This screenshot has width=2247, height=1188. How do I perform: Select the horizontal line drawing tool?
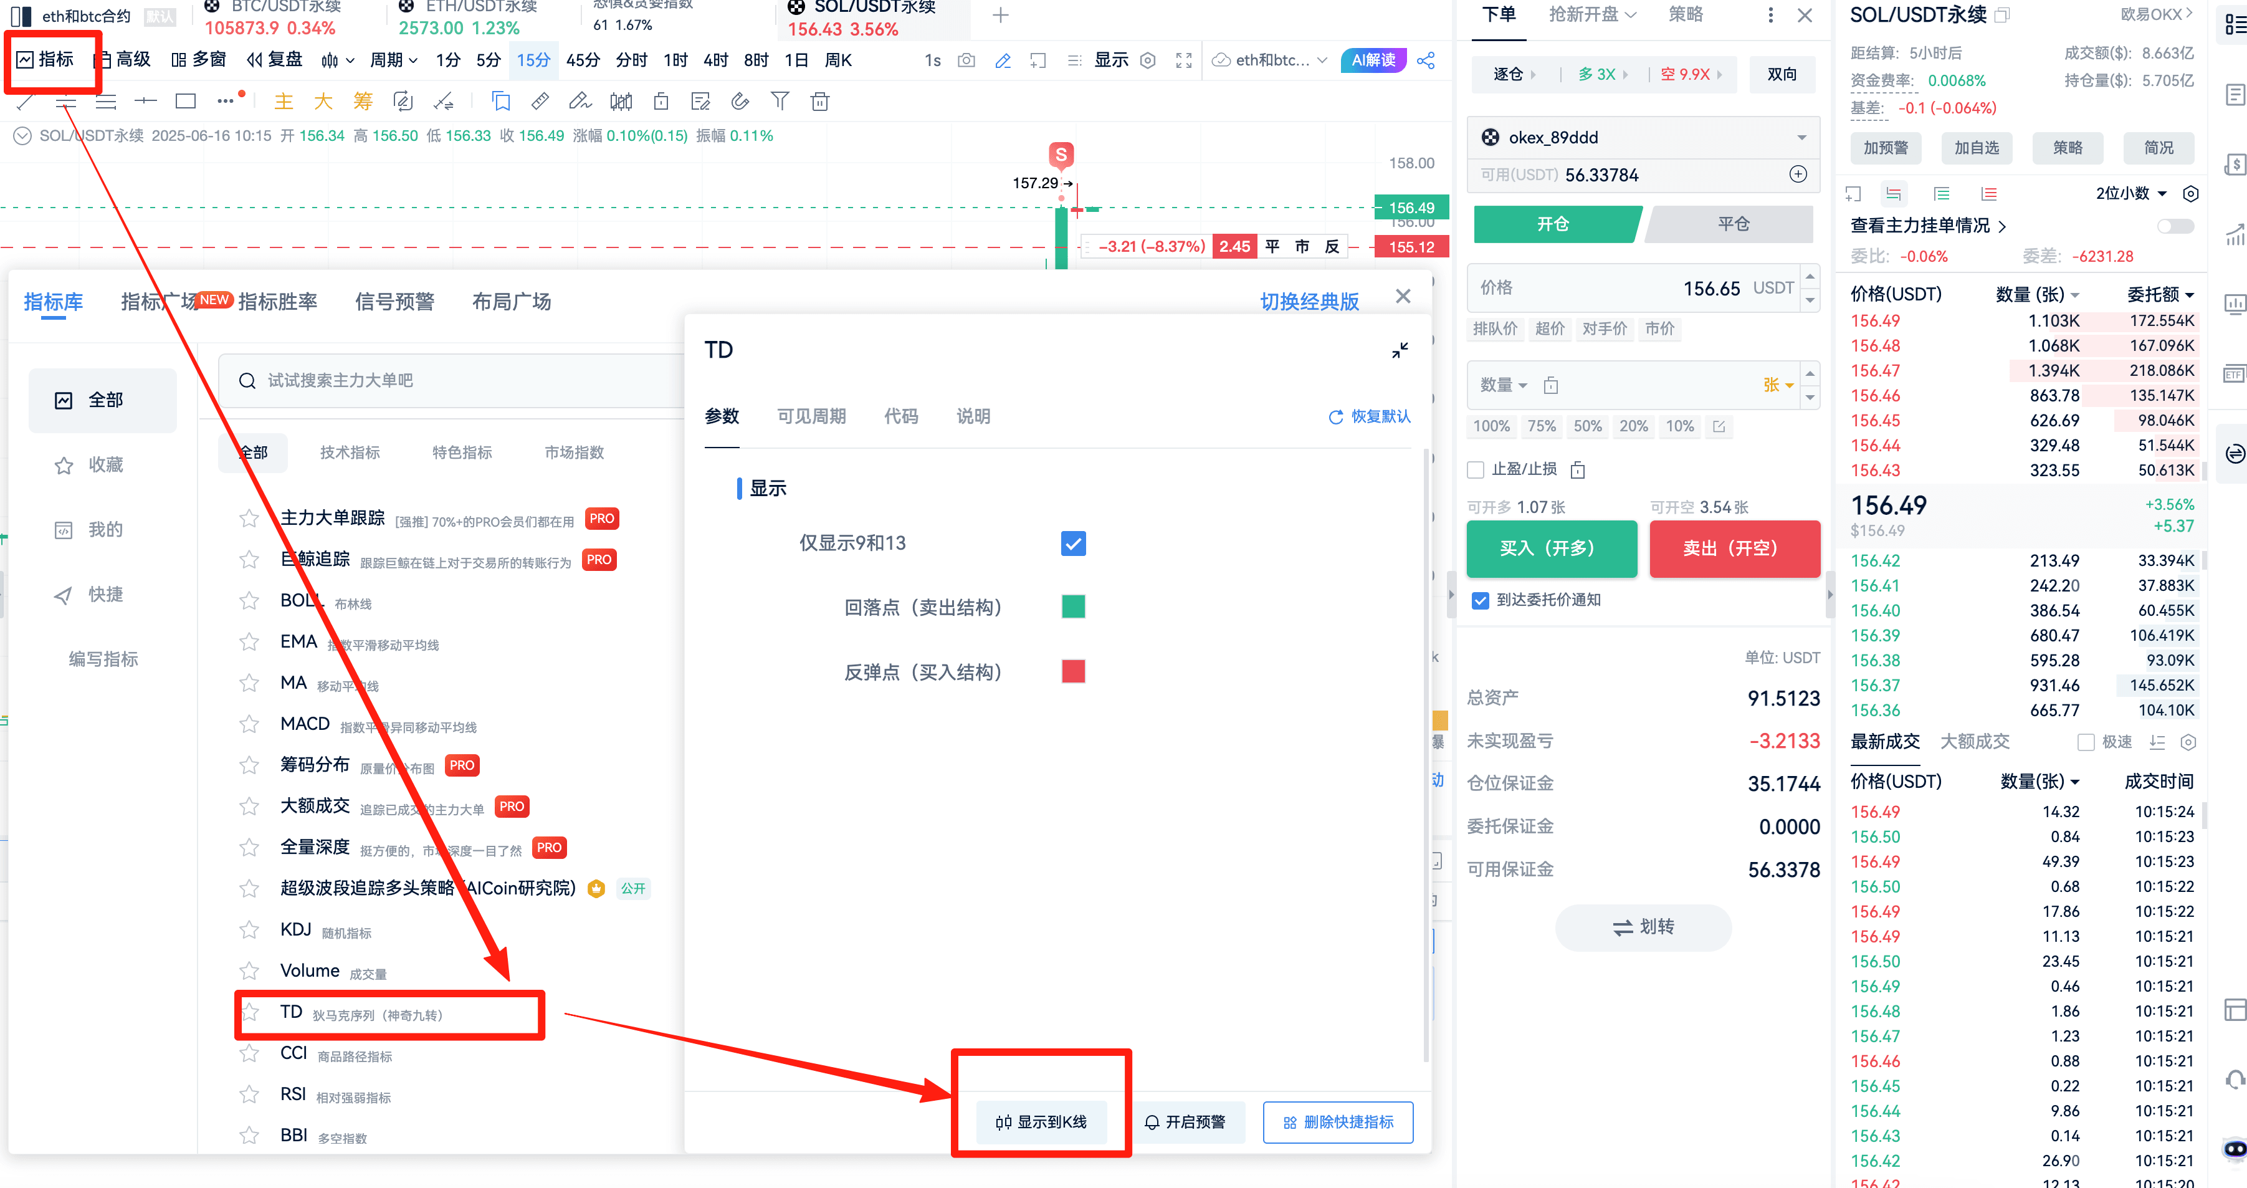click(145, 101)
